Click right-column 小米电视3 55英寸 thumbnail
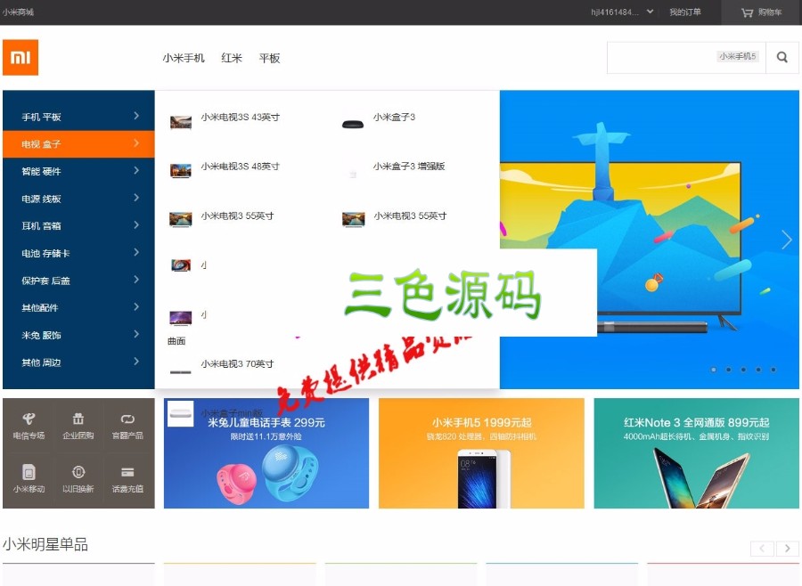 (354, 220)
